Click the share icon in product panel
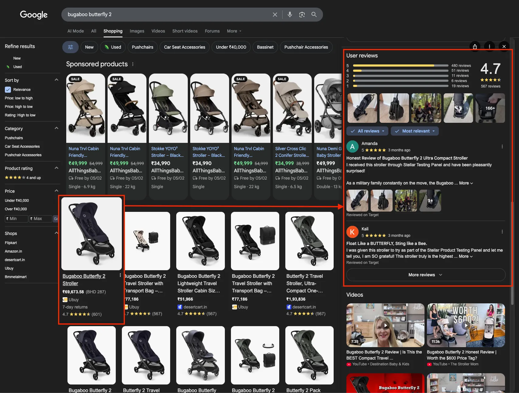 (x=475, y=47)
